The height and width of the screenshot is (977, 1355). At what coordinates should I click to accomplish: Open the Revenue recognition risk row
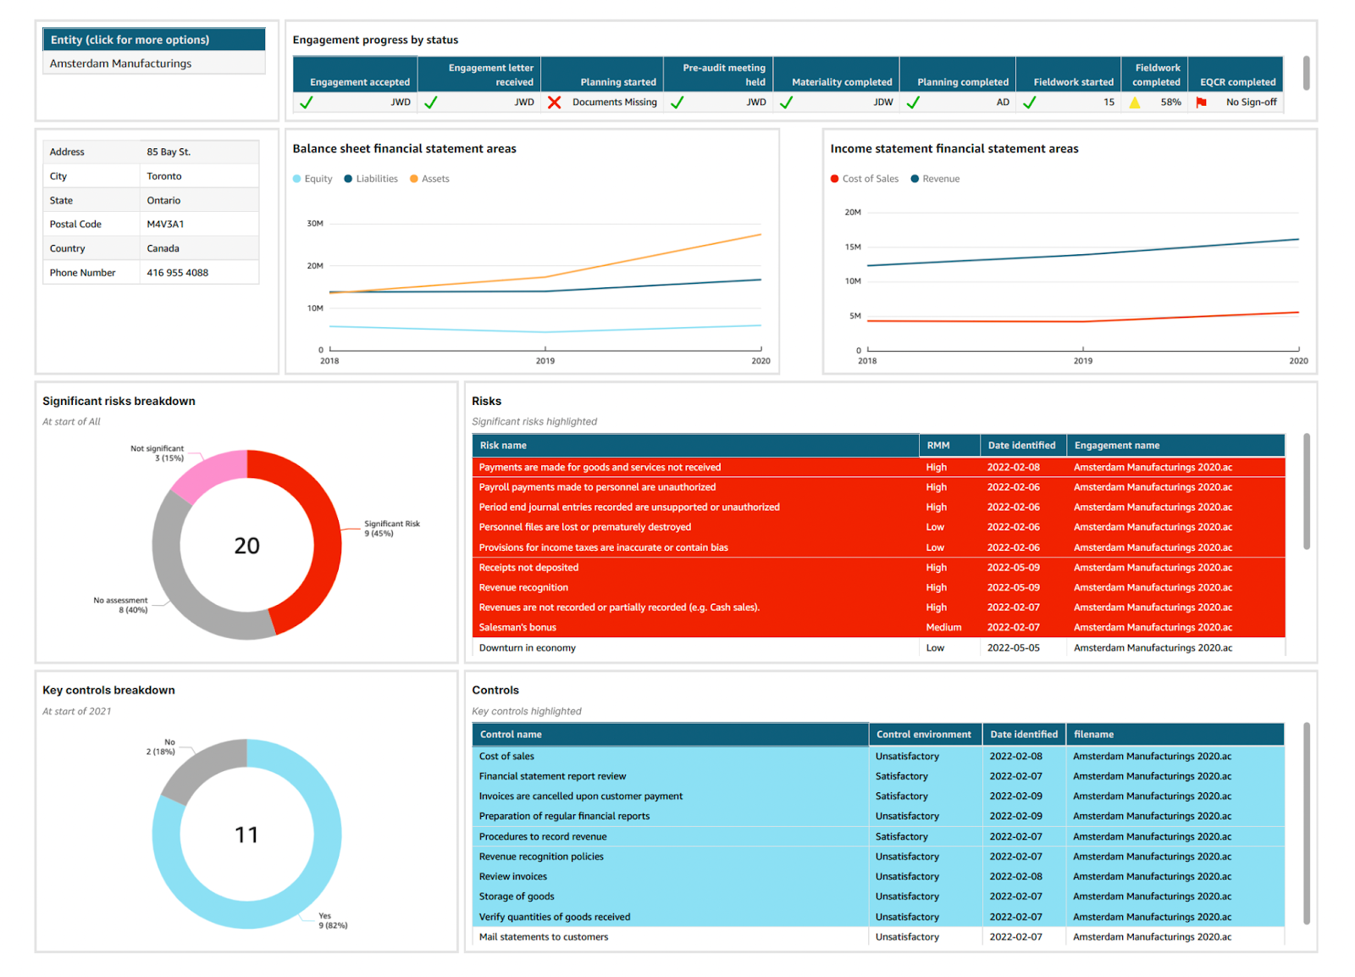(523, 588)
